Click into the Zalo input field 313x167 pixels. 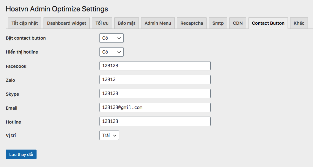(155, 80)
